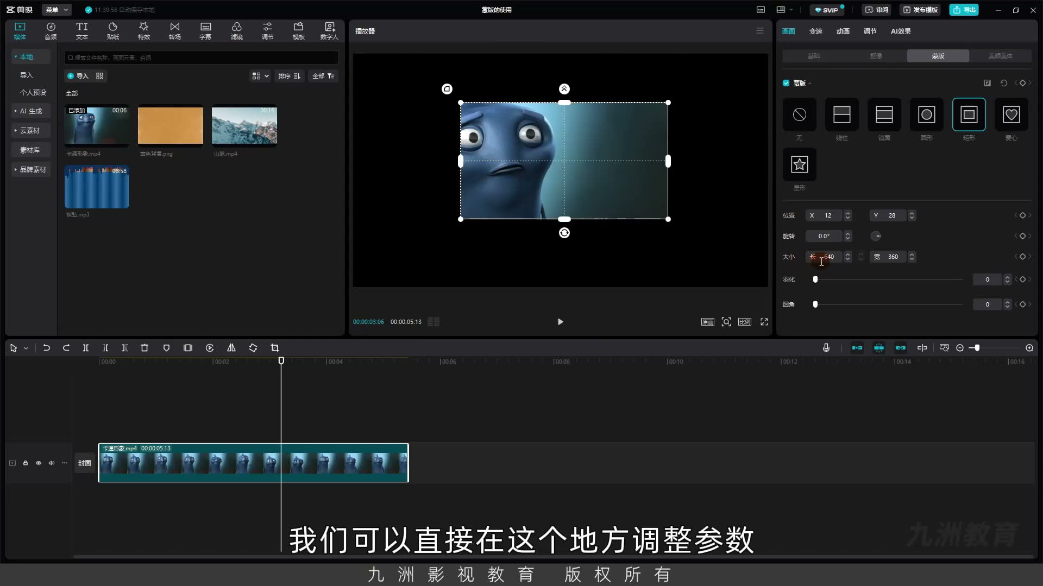
Task: Select the heart (爱心) mask shape
Action: point(1011,114)
